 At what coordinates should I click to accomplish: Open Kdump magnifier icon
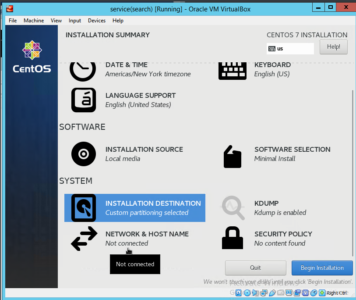point(233,207)
